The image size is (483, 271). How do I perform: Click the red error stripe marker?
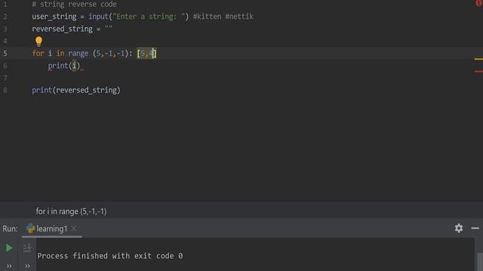coord(478,71)
